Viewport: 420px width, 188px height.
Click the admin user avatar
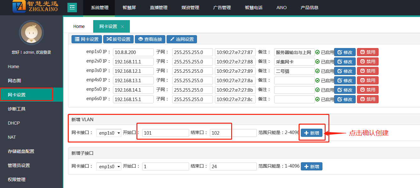pyautogui.click(x=31, y=33)
